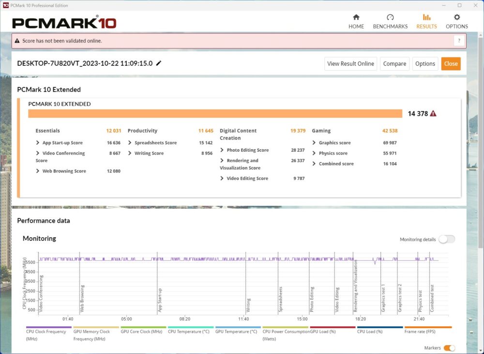Click the CPU Clock Frequency legend swatch
The image size is (484, 354).
(x=48, y=327)
